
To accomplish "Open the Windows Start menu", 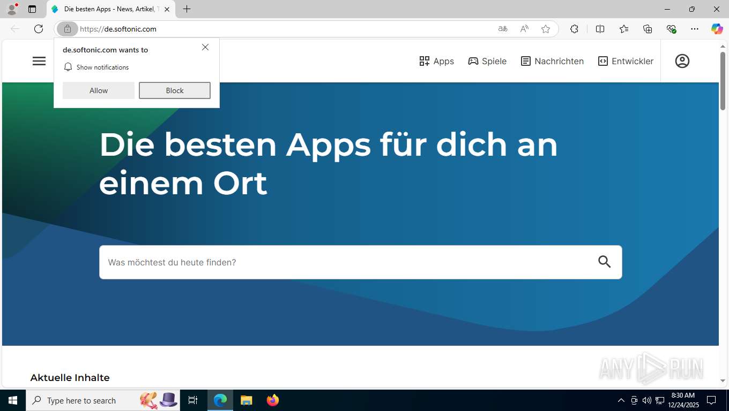I will pyautogui.click(x=13, y=400).
